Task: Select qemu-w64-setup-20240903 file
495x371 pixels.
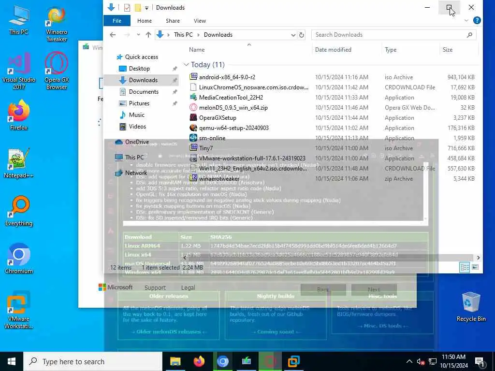Action: [233, 128]
